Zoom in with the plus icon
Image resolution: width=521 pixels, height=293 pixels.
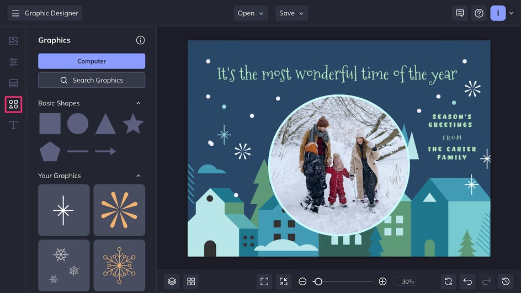coord(383,282)
